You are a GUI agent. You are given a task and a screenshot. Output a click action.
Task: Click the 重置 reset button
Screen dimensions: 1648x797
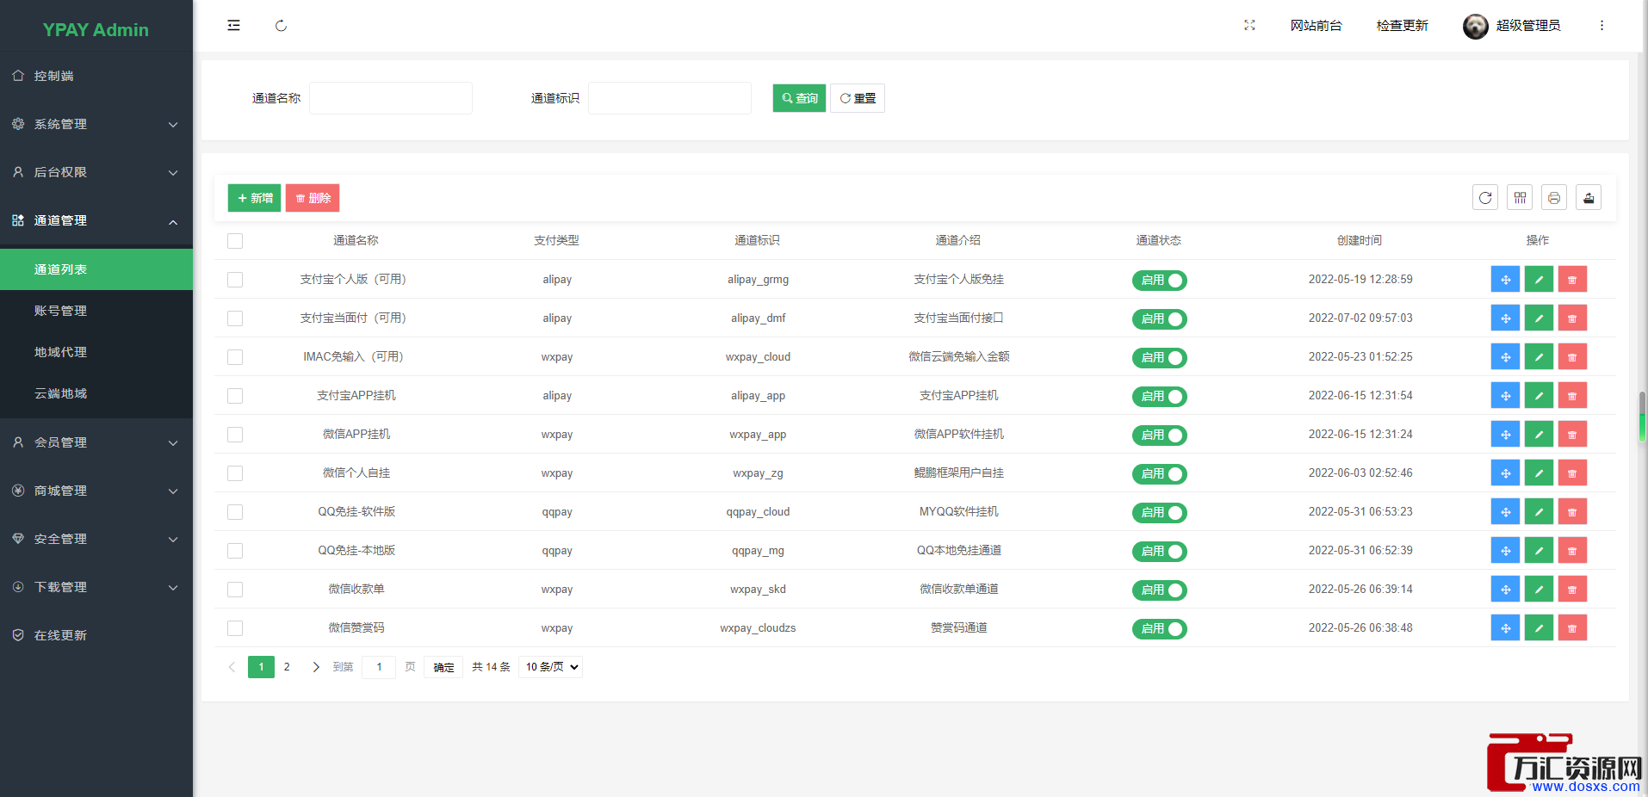[x=858, y=98]
